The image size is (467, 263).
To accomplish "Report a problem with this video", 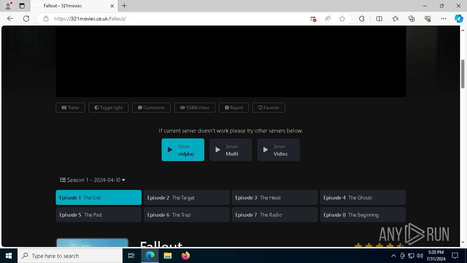I will [x=234, y=108].
